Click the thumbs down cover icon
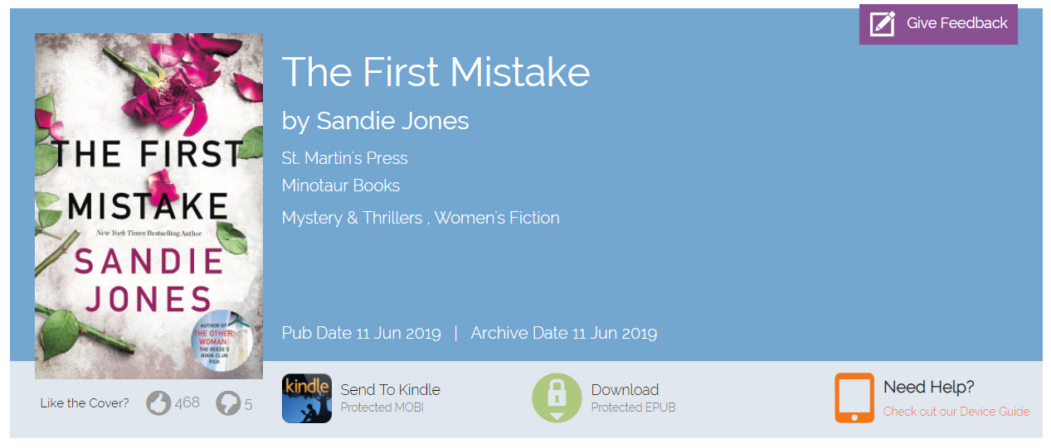The height and width of the screenshot is (448, 1051). click(x=227, y=403)
